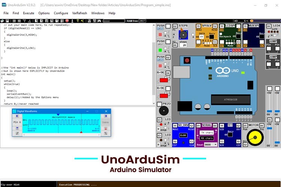Viewport: 281px width, 187px height.
Task: Click the left arrow in Digital Waveforms
Action: point(17,116)
